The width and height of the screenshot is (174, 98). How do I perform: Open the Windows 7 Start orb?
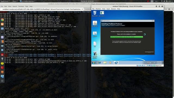pos(94,63)
